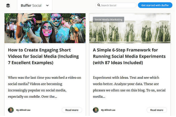Open the Engaging Short Videos article title
Image resolution: width=176 pixels, height=117 pixels.
39,56
